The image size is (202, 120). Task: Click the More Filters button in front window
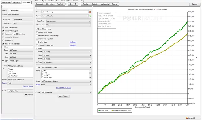pyautogui.click(x=63, y=96)
